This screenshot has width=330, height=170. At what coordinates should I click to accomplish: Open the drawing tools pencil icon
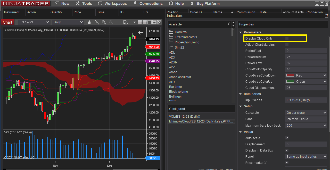[97, 22]
